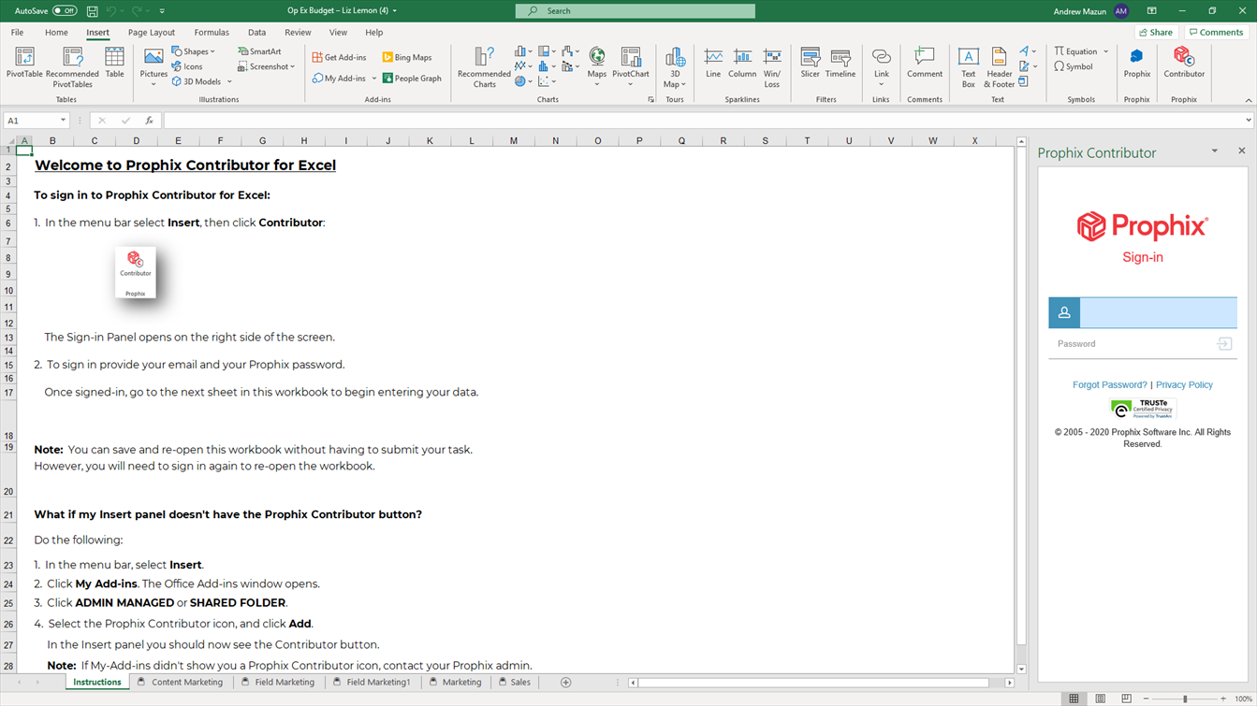
Task: Open 3D Map tour
Action: click(674, 67)
